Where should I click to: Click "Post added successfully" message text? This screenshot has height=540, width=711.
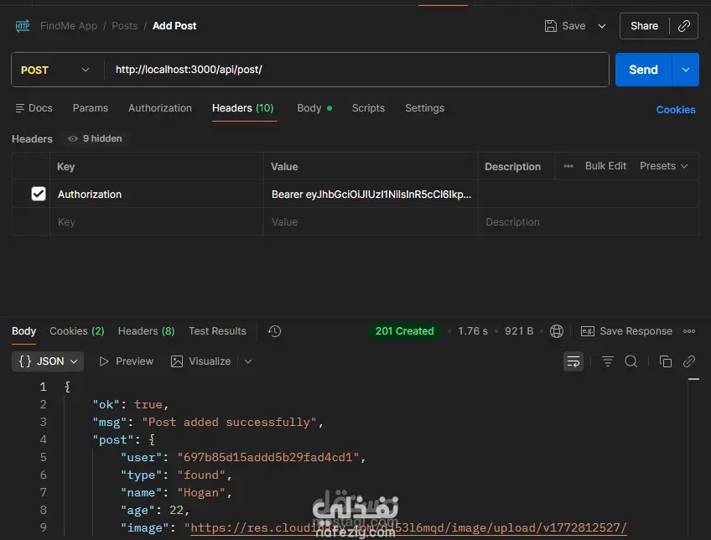(x=230, y=422)
